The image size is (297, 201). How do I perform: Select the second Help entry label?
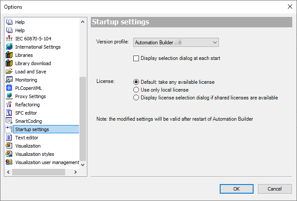[20, 30]
